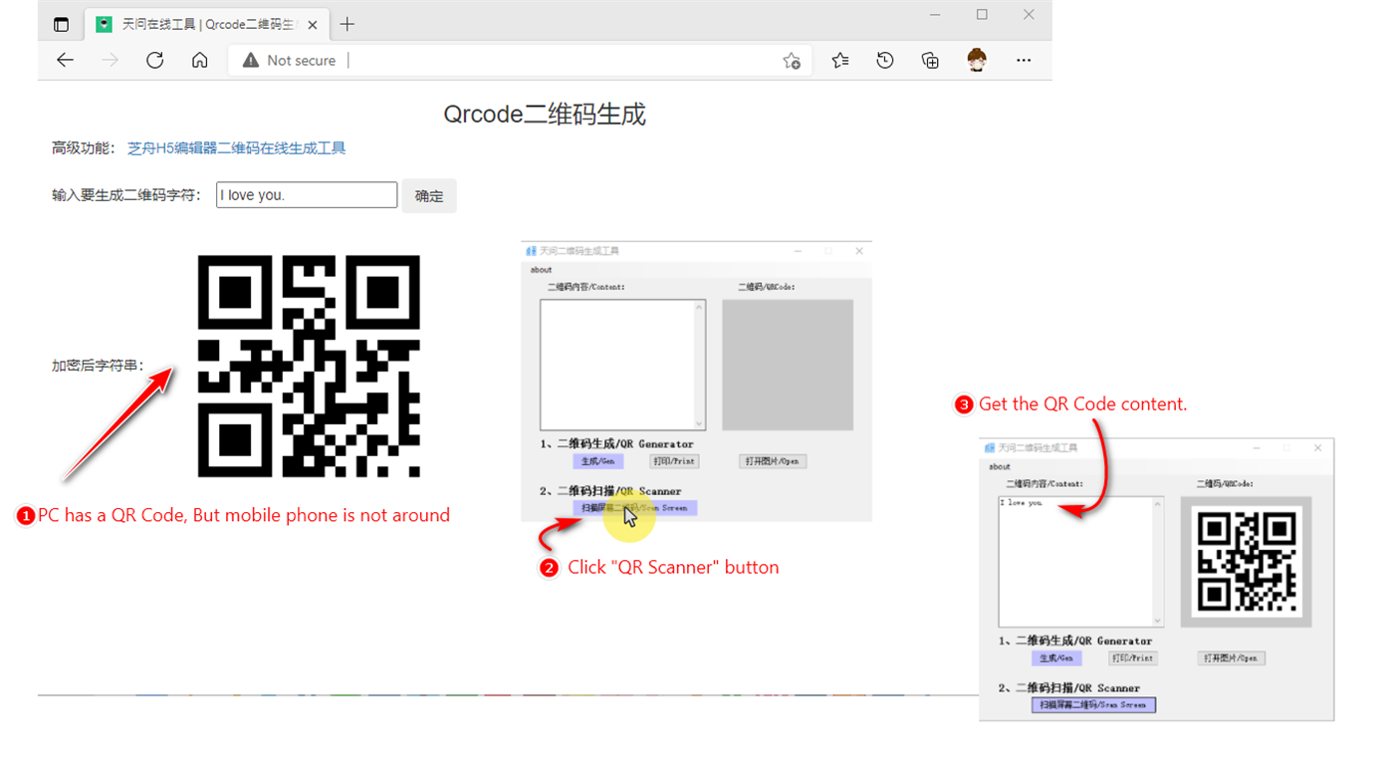Open the favorites list
The width and height of the screenshot is (1393, 784).
coord(839,60)
